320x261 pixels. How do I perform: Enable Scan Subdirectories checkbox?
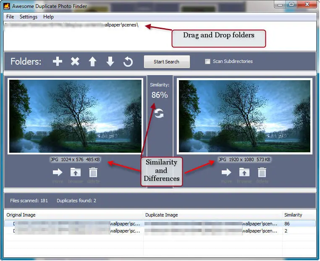coord(207,61)
